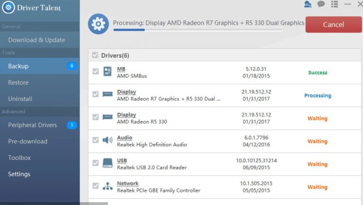
Task: Uncheck the Realtek High Definition Audio checkbox
Action: (95, 140)
